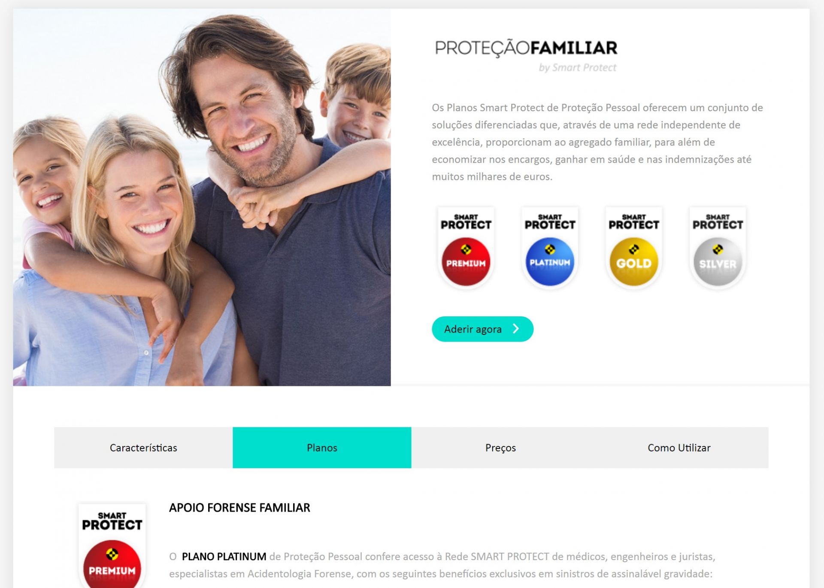Switch to the Como Utilizar tab
Viewport: 824px width, 588px height.
679,448
